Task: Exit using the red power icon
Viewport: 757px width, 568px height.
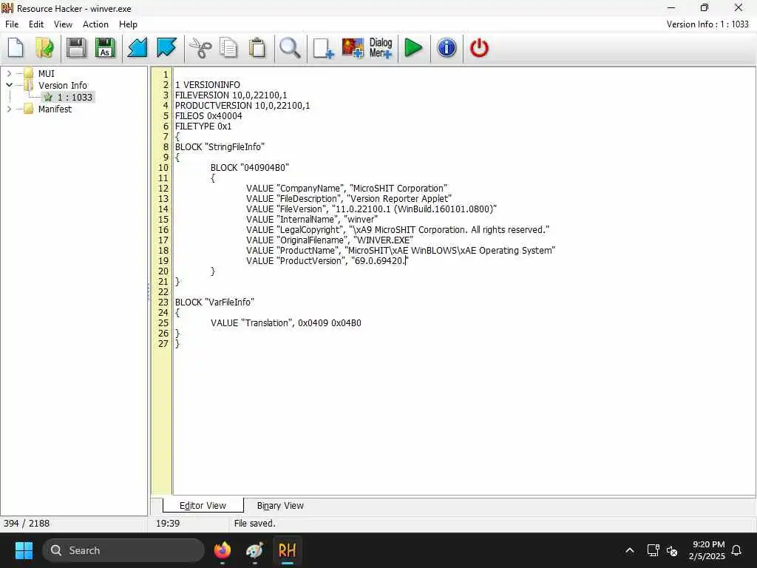Action: click(x=479, y=48)
